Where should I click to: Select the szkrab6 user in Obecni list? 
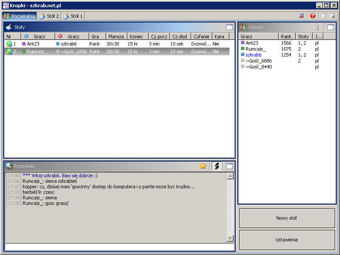pyautogui.click(x=253, y=55)
